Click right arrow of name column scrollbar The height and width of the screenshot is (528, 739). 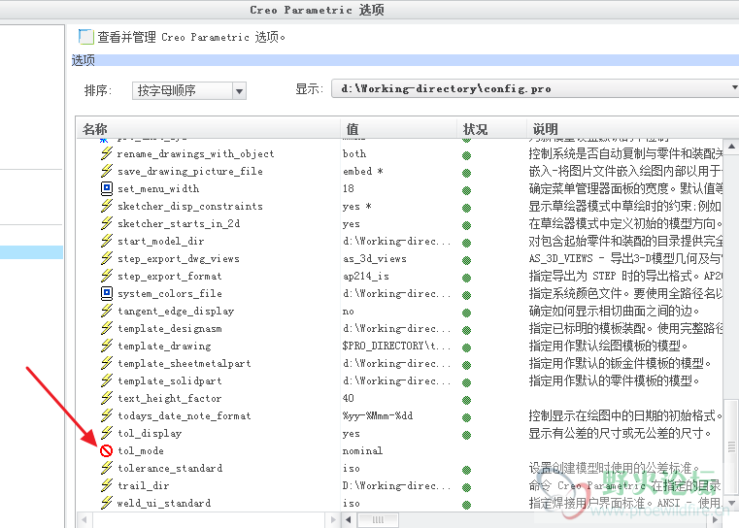click(x=333, y=520)
